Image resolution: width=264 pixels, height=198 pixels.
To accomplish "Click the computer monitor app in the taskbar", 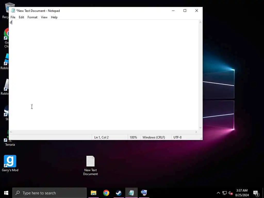I will (x=144, y=193).
